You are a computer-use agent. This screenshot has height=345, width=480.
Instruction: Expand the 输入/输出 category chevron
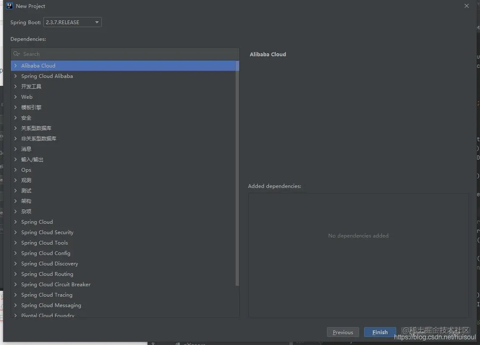pyautogui.click(x=15, y=159)
